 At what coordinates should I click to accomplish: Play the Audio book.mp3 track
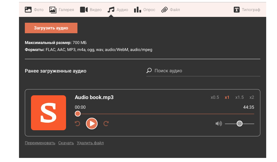92,124
